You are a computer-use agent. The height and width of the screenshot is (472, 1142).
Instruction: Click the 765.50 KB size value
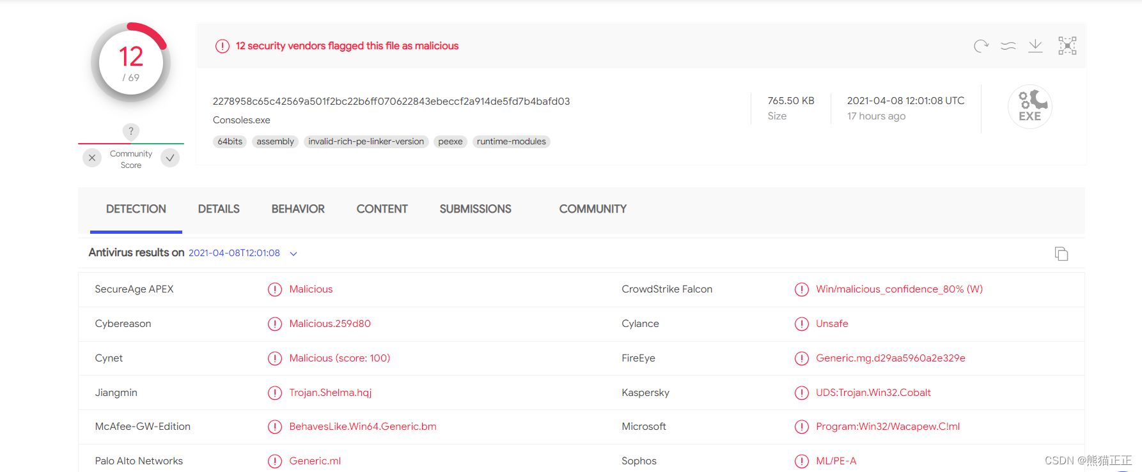791,101
